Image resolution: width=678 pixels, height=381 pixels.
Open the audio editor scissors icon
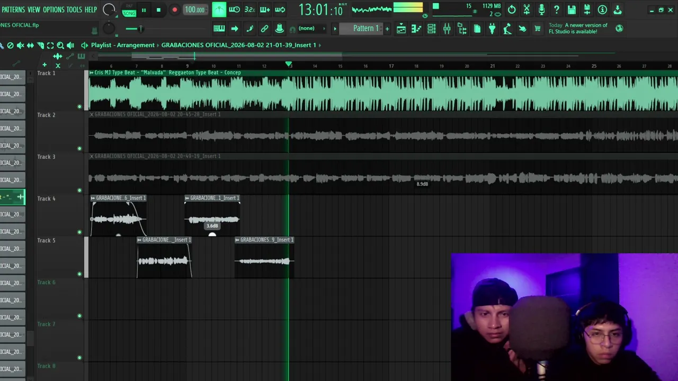tap(527, 10)
